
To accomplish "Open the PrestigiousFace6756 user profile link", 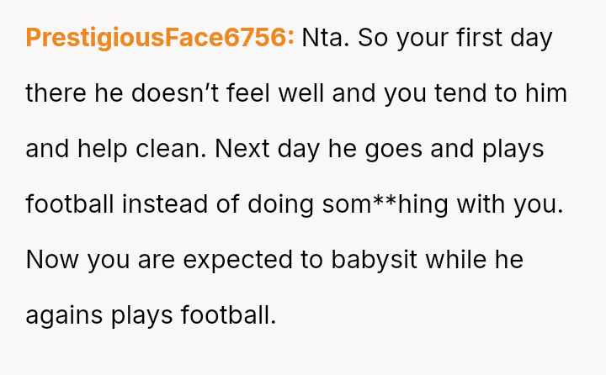I will click(x=160, y=38).
